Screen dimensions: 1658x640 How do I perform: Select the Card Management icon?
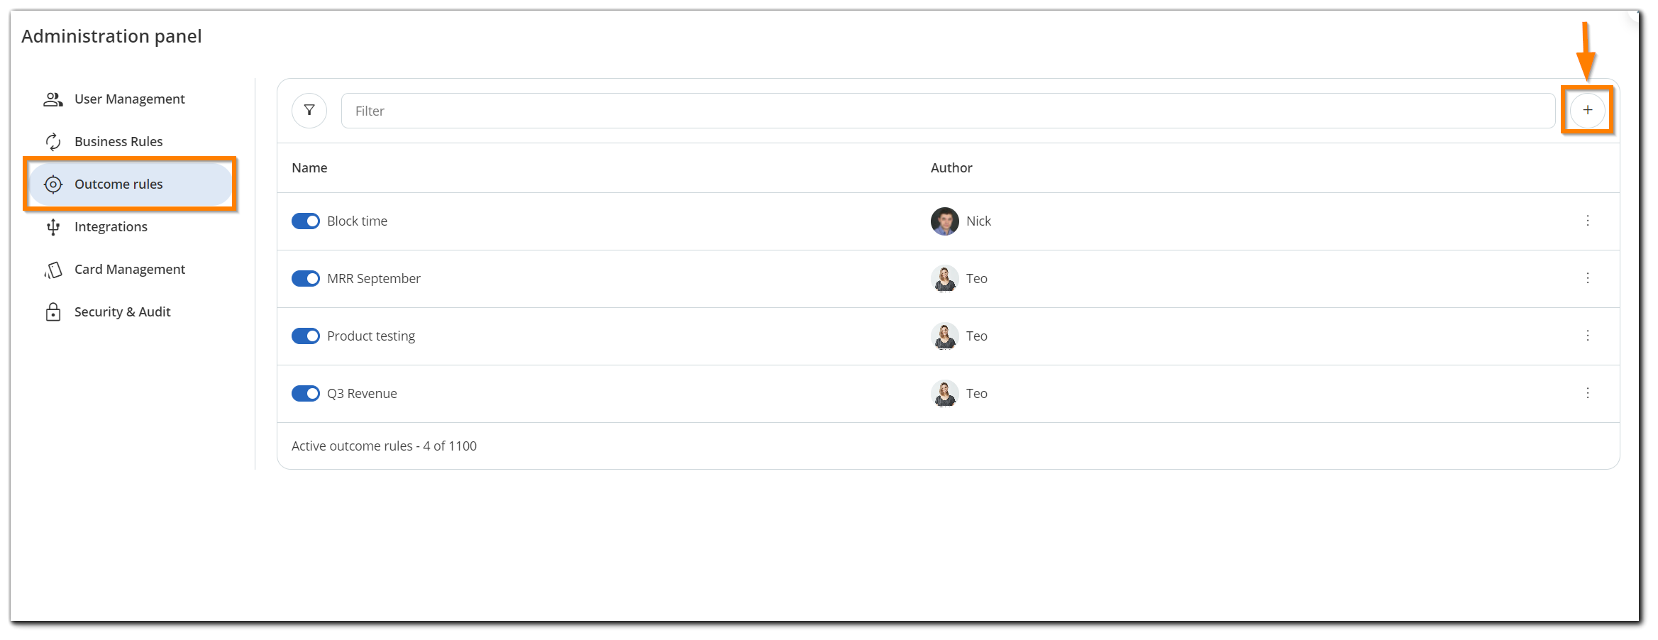[53, 269]
